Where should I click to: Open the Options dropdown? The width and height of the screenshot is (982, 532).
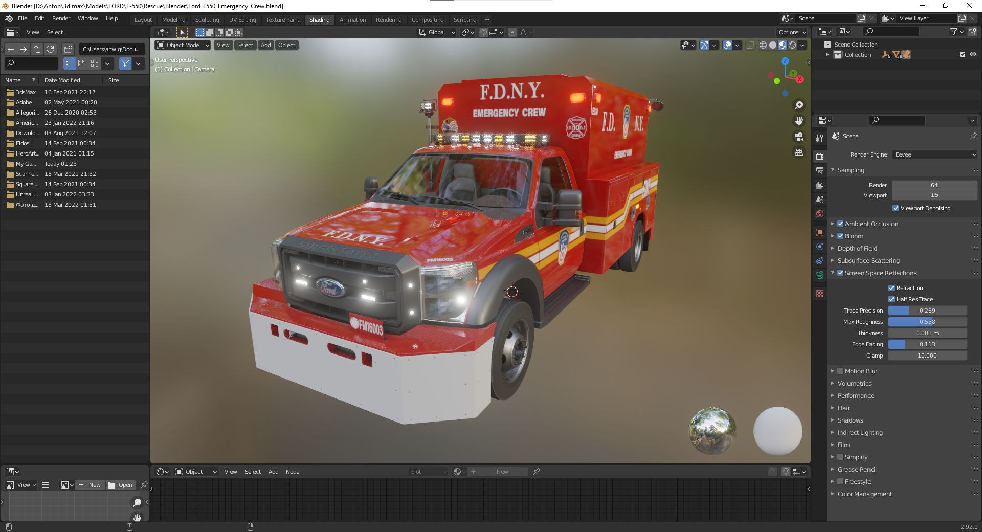point(792,32)
